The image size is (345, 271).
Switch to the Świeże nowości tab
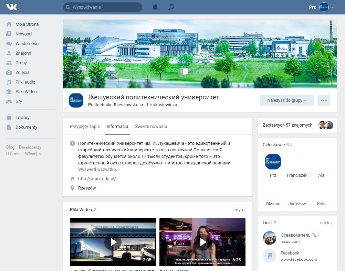tap(151, 127)
